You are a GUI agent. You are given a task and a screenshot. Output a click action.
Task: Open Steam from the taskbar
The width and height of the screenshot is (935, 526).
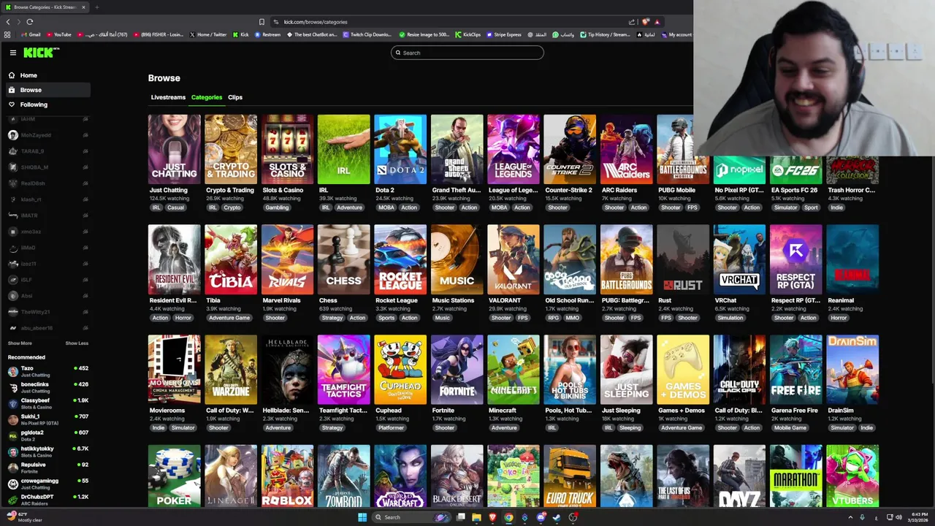click(557, 517)
